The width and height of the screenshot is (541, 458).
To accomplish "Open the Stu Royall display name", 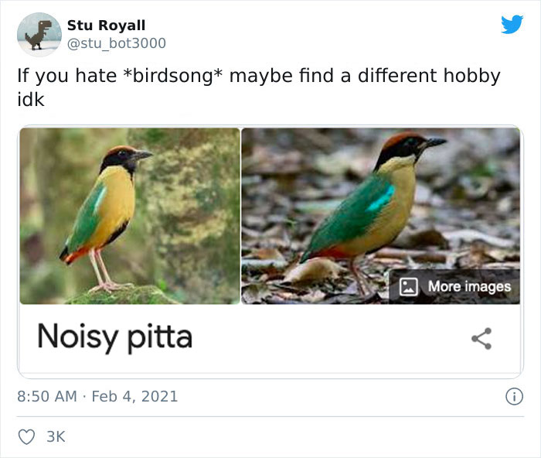I will 107,26.
